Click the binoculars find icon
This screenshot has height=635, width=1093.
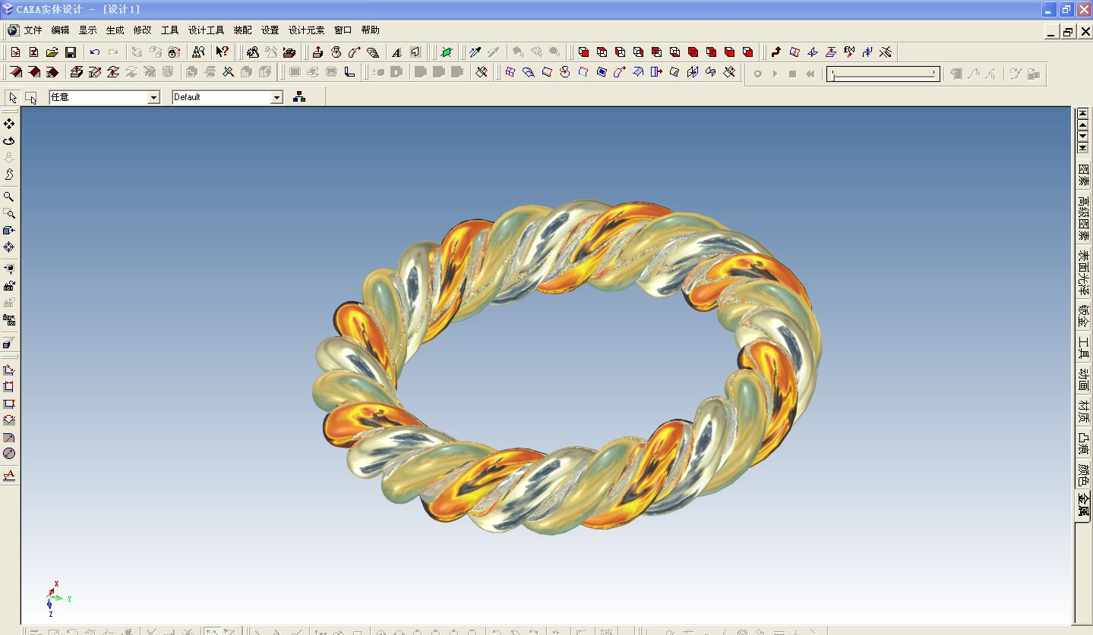(197, 52)
